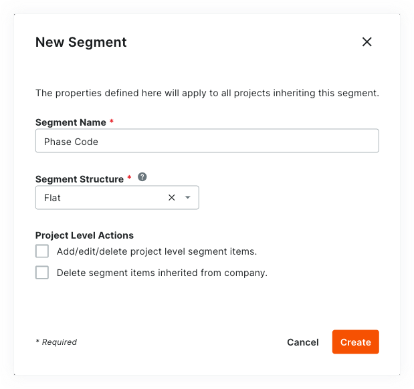Enable Add/edit/delete project level segment items checkbox
The image size is (414, 389).
point(42,251)
